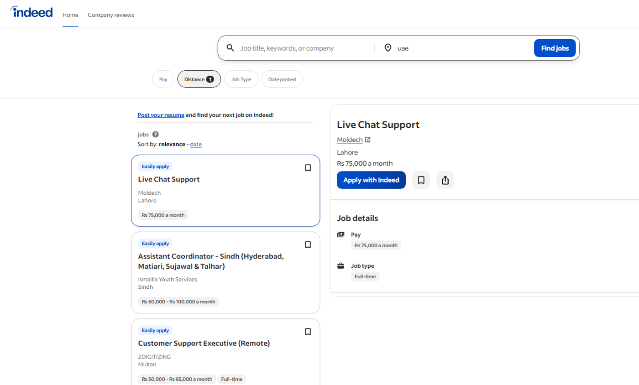Screen dimensions: 639x385
Task: Open the Pay filter dropdown
Action: click(163, 79)
